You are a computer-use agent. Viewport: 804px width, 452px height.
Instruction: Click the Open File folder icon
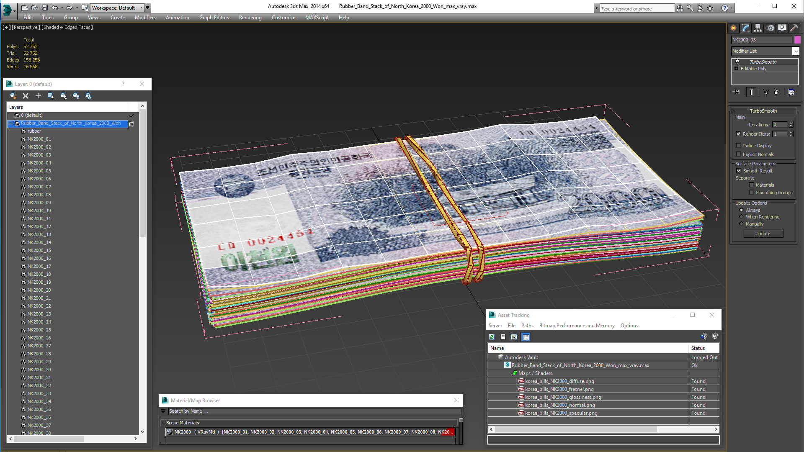point(34,8)
